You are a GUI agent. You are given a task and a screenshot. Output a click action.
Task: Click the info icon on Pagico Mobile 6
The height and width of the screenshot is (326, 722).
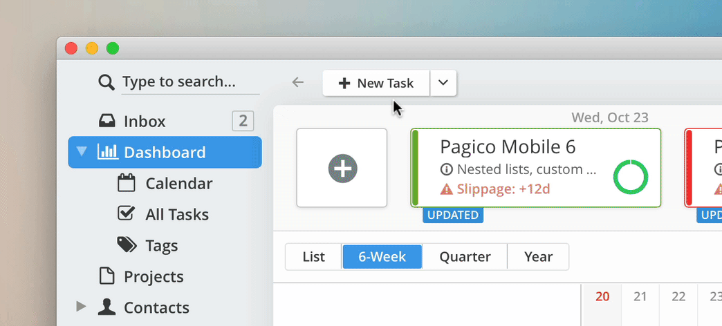447,169
